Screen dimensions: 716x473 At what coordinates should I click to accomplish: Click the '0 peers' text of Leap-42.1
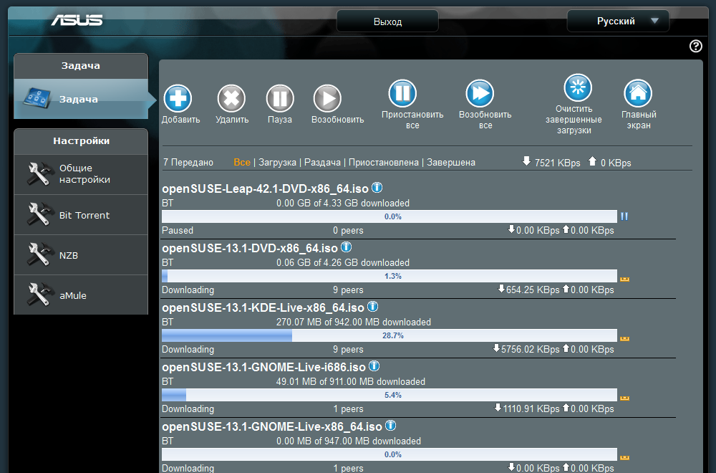pos(348,230)
